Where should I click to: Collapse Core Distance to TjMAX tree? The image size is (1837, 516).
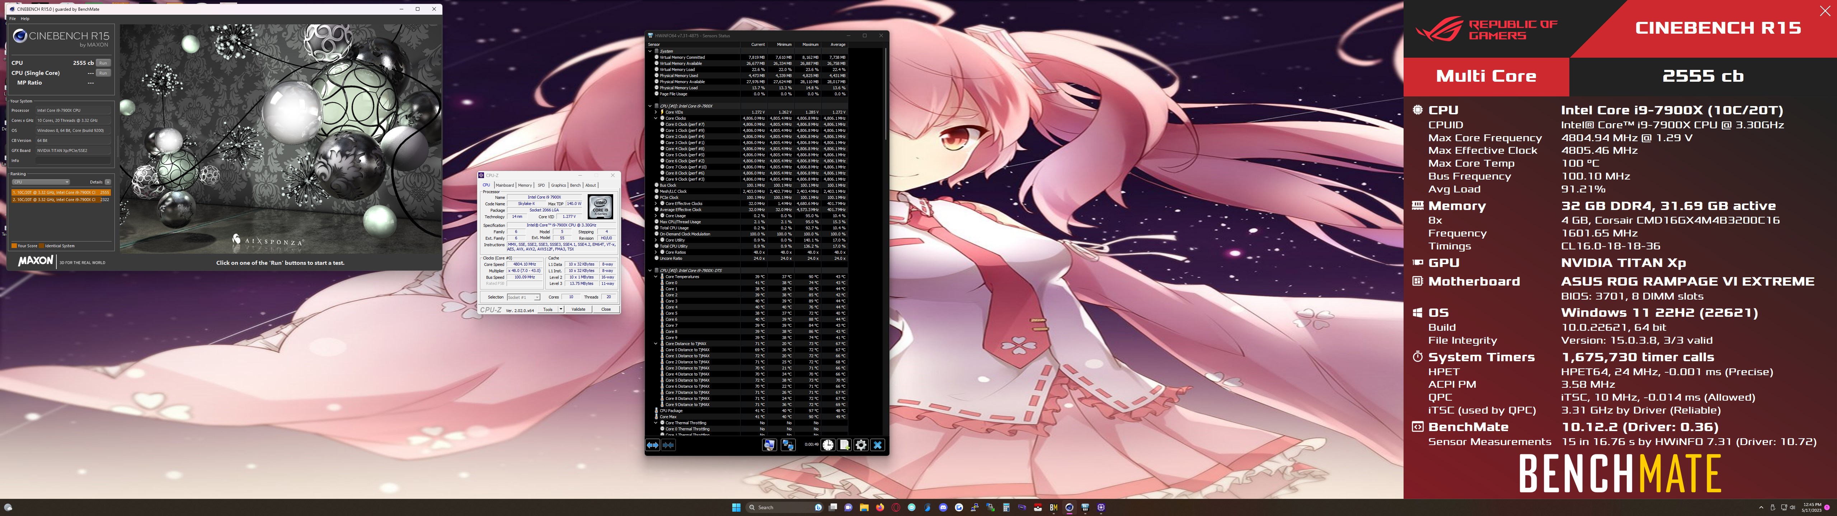[x=656, y=344]
